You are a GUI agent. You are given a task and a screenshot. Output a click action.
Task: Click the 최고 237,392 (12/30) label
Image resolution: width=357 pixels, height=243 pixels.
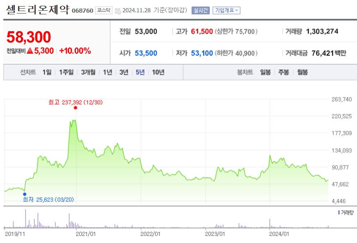76,102
